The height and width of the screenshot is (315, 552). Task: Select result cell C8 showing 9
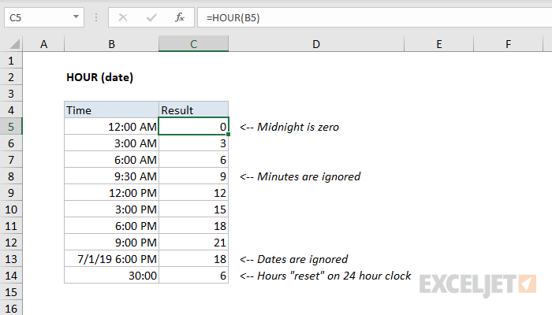(x=194, y=176)
